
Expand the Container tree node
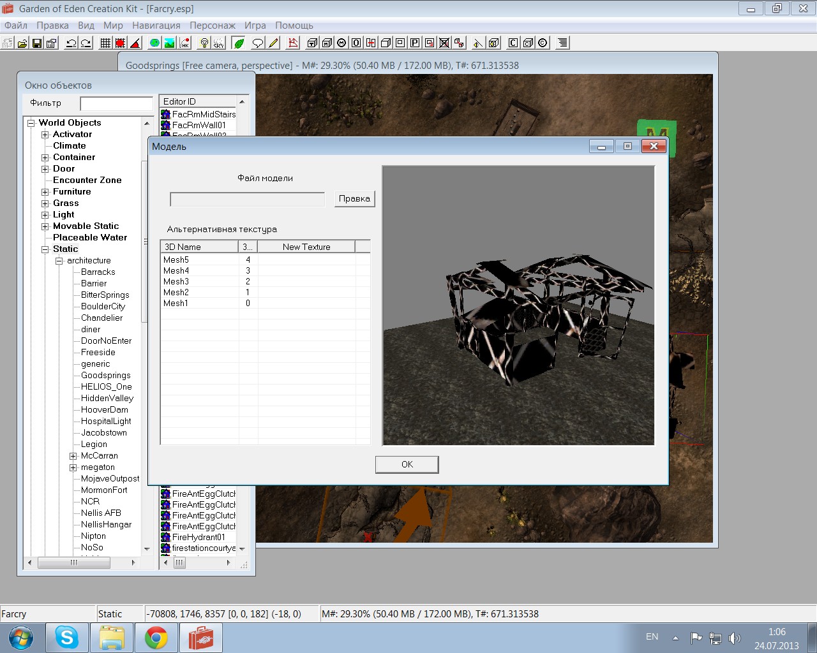(45, 158)
